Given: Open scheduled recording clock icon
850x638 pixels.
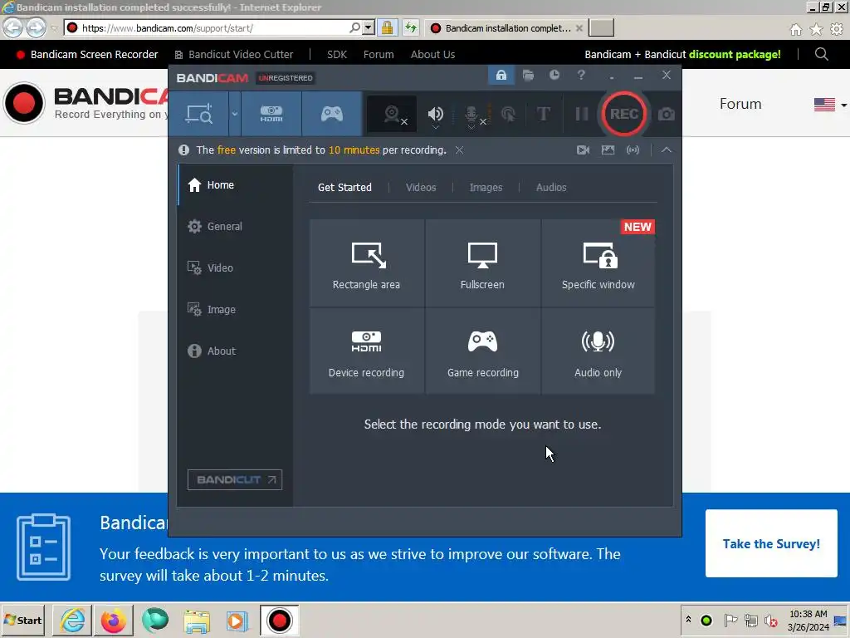Looking at the screenshot, I should click(554, 76).
